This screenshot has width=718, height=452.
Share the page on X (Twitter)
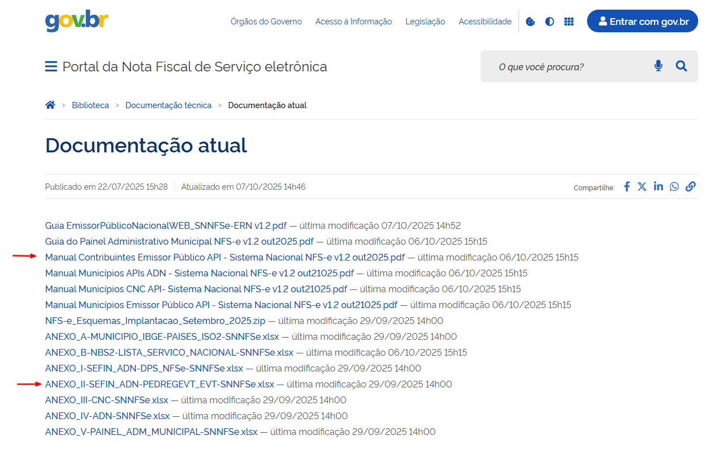(642, 186)
